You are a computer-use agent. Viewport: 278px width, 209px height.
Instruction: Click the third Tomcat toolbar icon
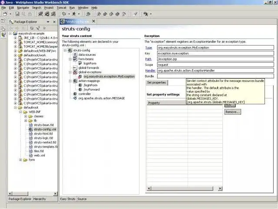(x=53, y=14)
